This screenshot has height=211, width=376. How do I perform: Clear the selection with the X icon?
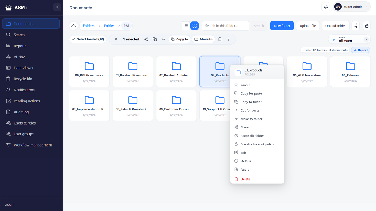(116, 39)
